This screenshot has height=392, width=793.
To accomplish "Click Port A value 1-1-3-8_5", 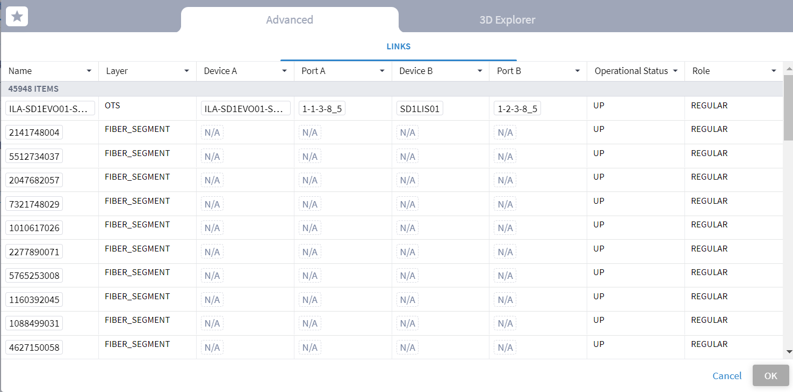I will click(x=322, y=109).
